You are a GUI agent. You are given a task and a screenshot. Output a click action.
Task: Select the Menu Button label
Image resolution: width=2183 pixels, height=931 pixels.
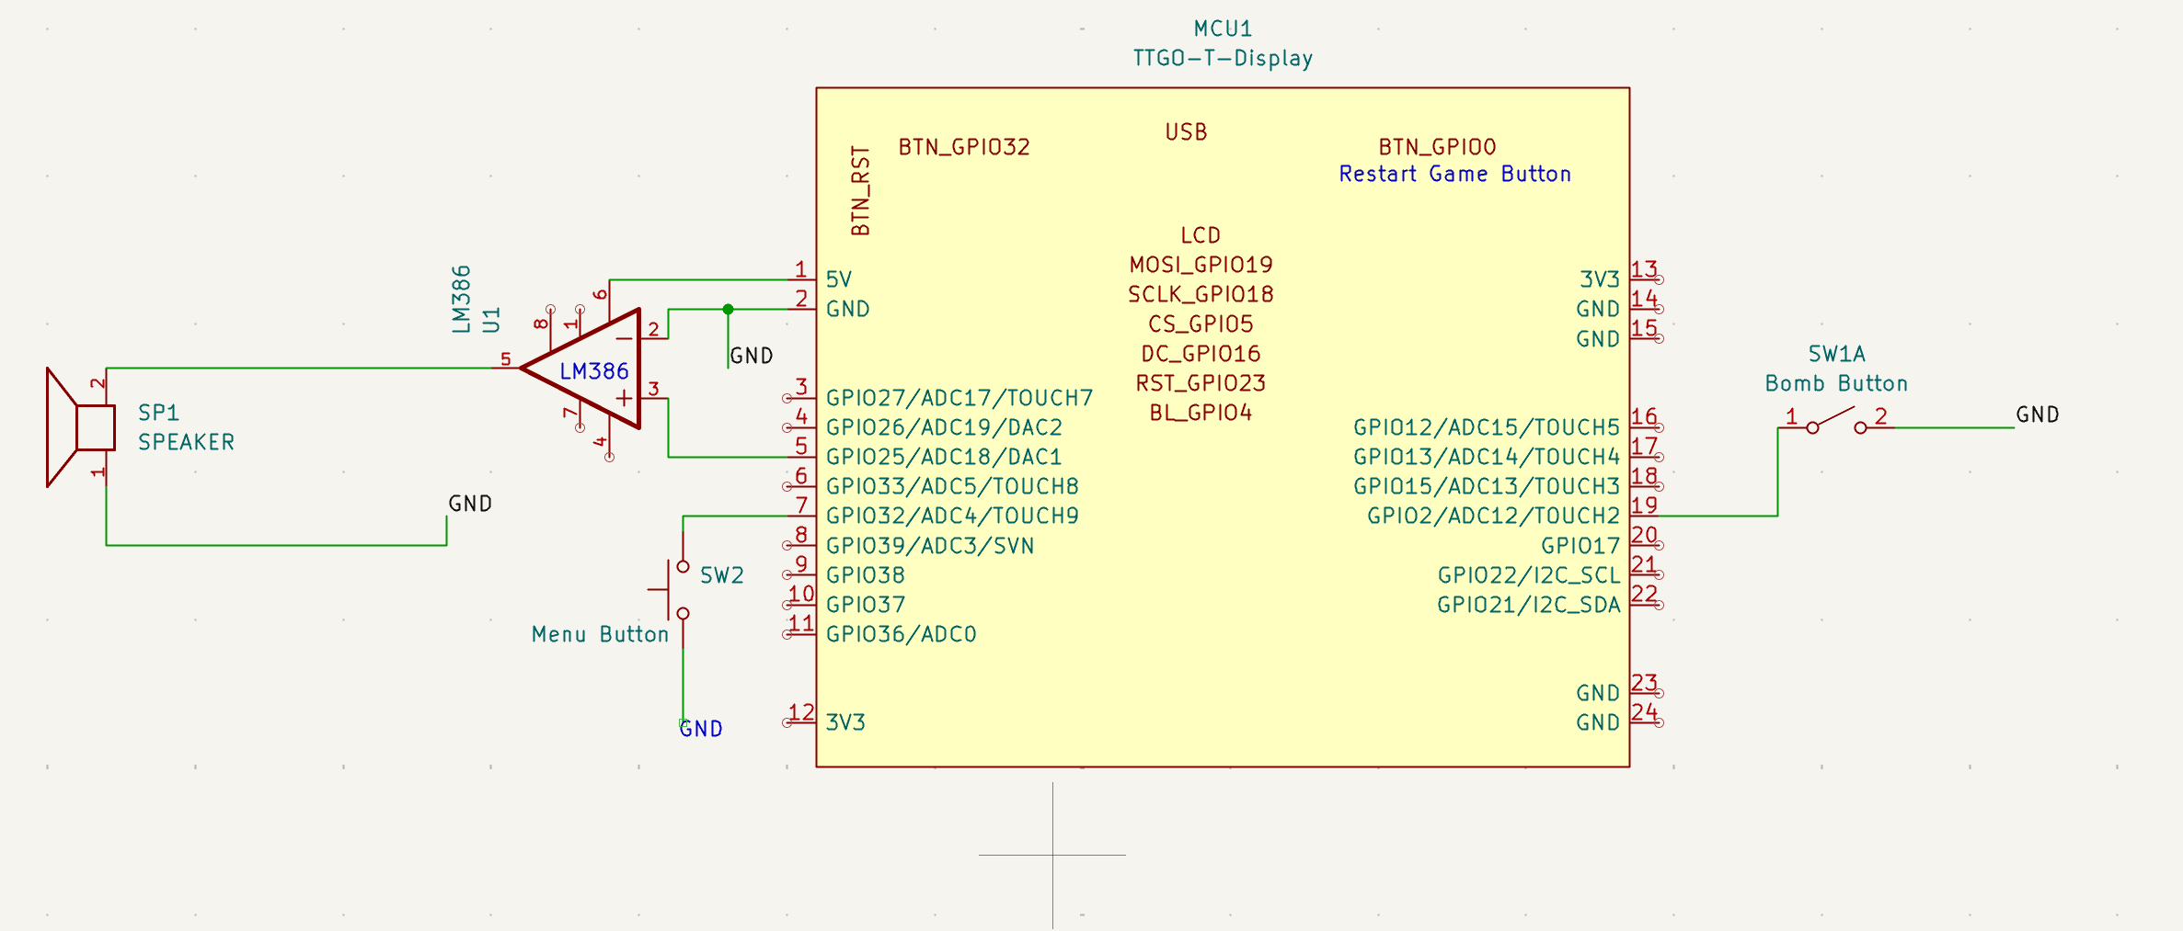pos(600,634)
